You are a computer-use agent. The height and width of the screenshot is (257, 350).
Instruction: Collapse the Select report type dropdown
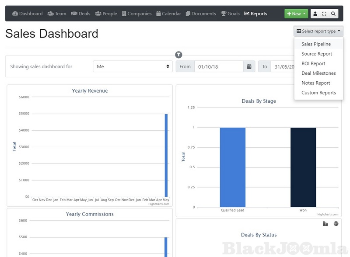[x=318, y=31]
